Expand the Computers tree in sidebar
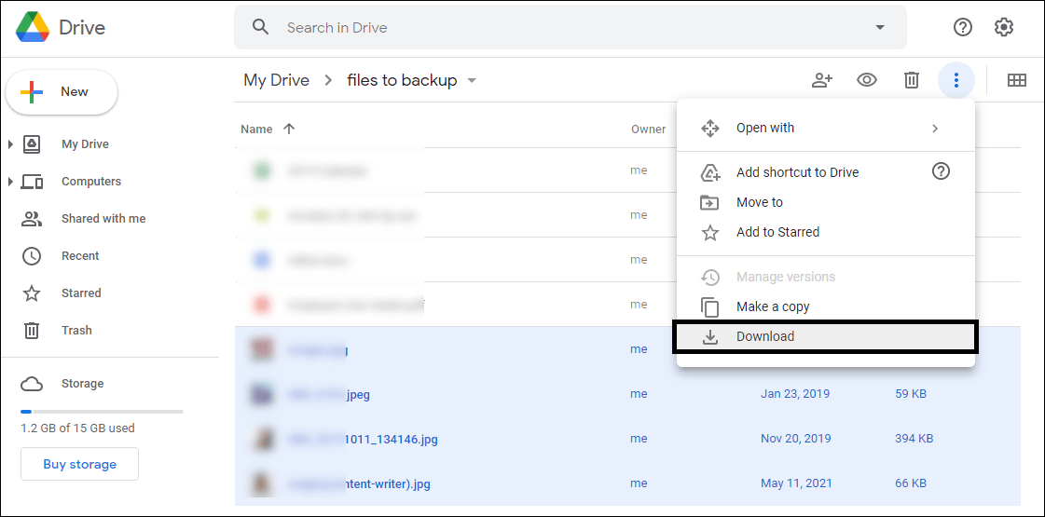Image resolution: width=1045 pixels, height=517 pixels. click(10, 182)
